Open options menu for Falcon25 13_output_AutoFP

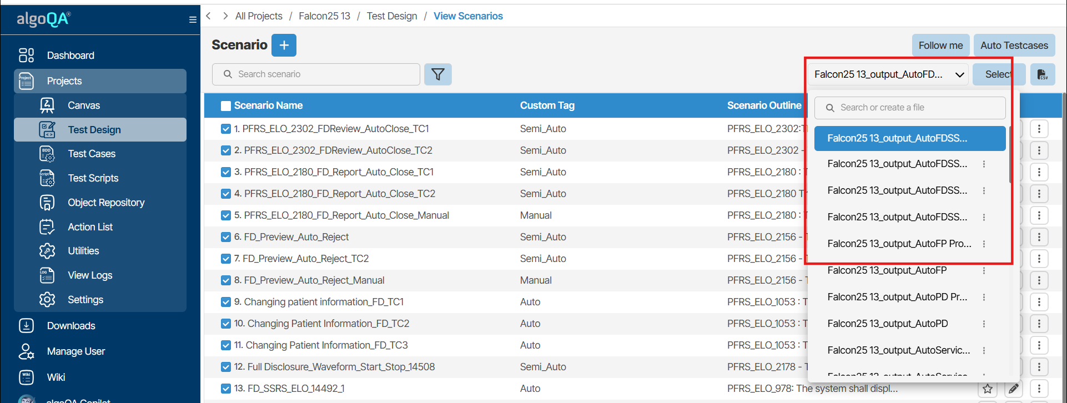coord(984,270)
